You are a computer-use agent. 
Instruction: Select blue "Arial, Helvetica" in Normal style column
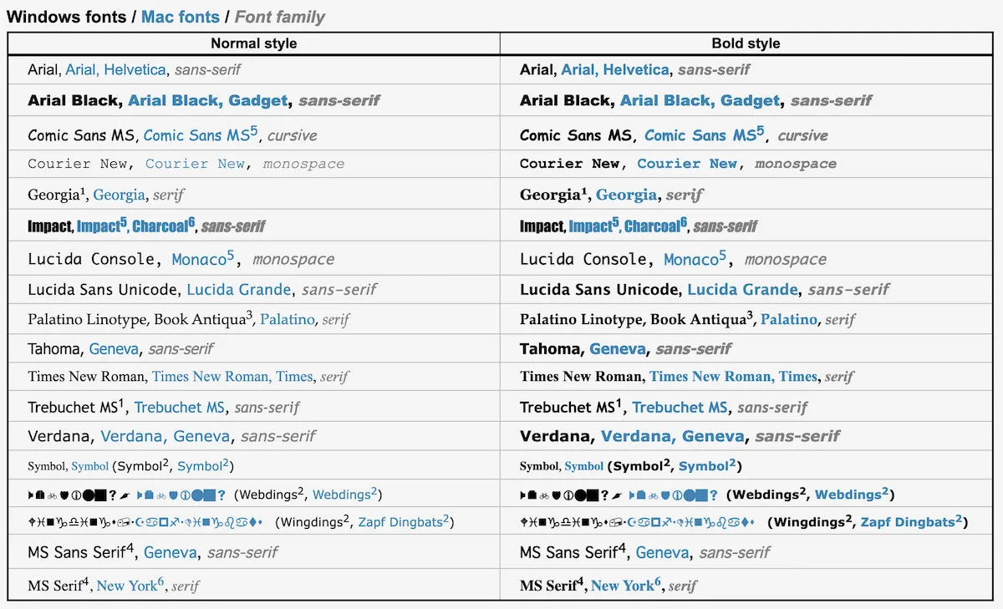pyautogui.click(x=116, y=70)
